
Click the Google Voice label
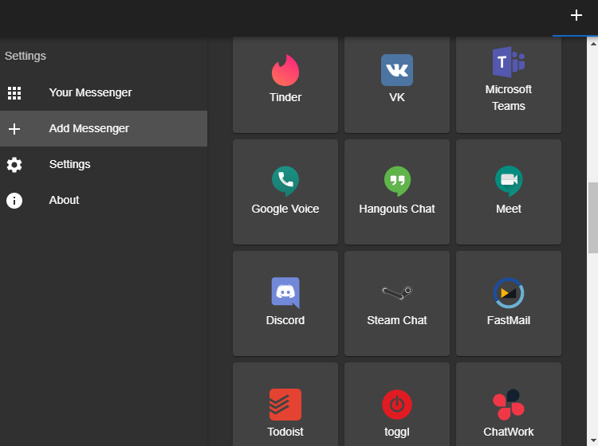285,209
